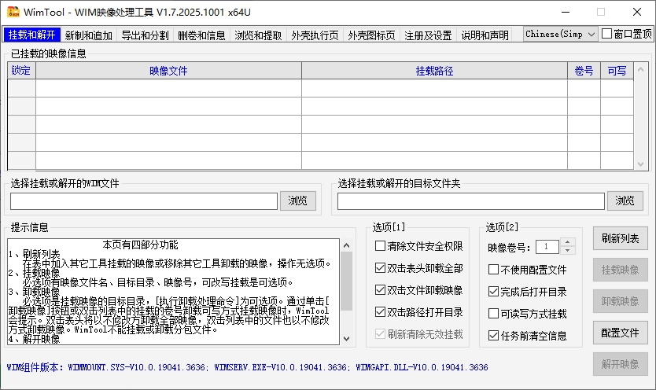This screenshot has width=656, height=390.
Task: Decrease the 映像卷号 spinner value
Action: pos(568,251)
